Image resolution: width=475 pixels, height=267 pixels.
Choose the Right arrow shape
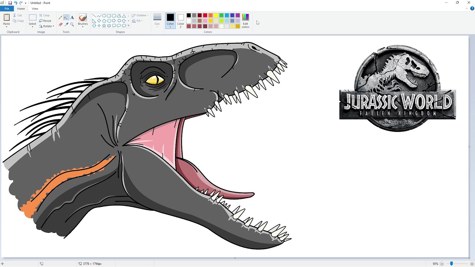[114, 21]
